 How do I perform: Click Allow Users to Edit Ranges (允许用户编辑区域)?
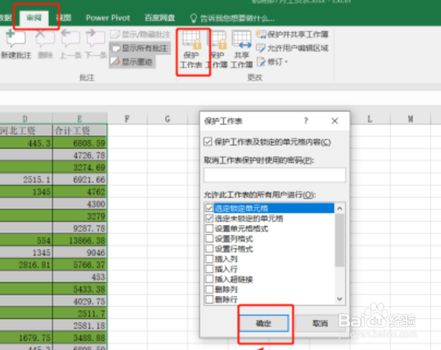[x=292, y=48]
